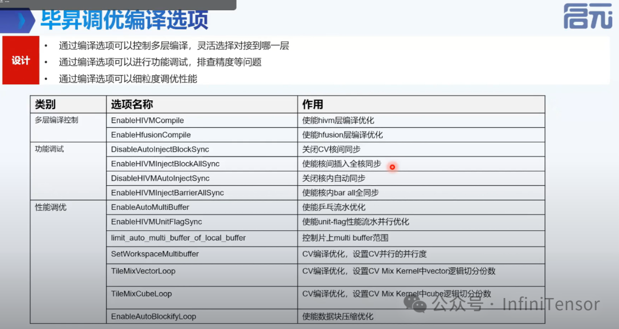This screenshot has height=329, width=619.
Task: Click the description 使能hfusion层编译优化
Action: click(x=342, y=135)
